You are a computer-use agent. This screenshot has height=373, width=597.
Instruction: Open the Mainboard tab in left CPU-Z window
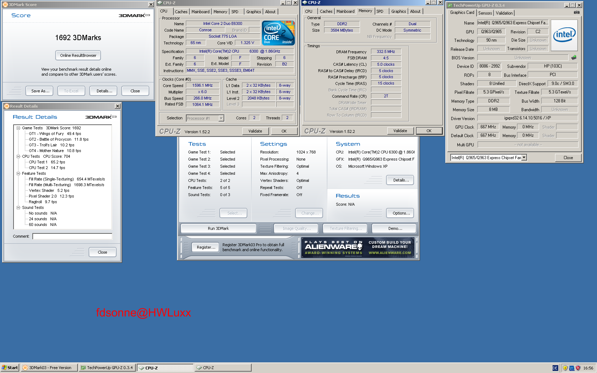(200, 12)
